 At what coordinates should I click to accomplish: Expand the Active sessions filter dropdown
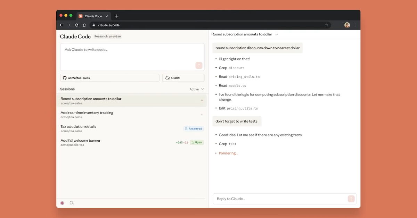[197, 89]
